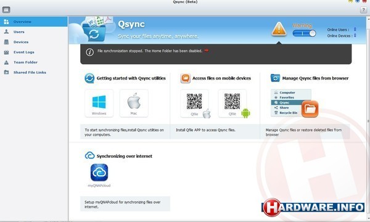This screenshot has width=370, height=222.
Task: Click the Overview grid icon
Action: coord(6,22)
